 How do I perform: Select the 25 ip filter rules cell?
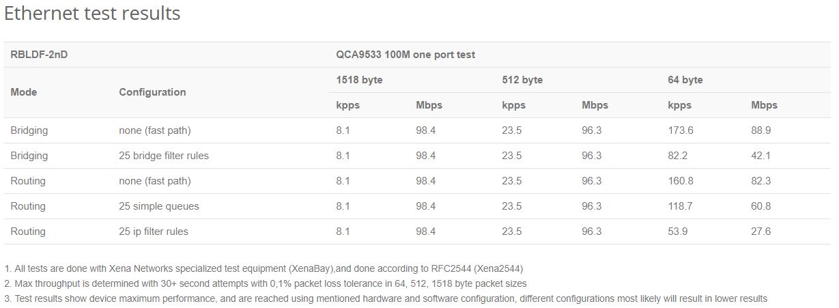click(x=154, y=232)
